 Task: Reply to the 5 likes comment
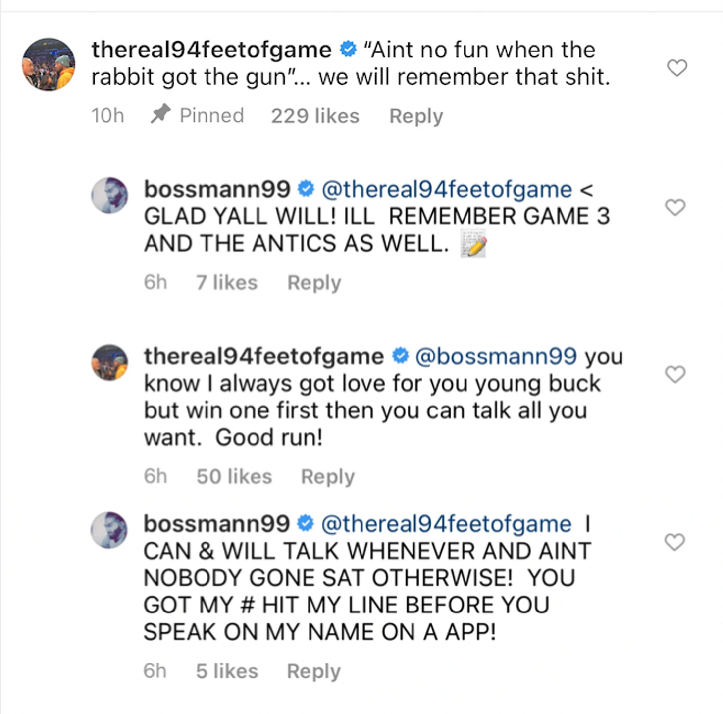313,671
